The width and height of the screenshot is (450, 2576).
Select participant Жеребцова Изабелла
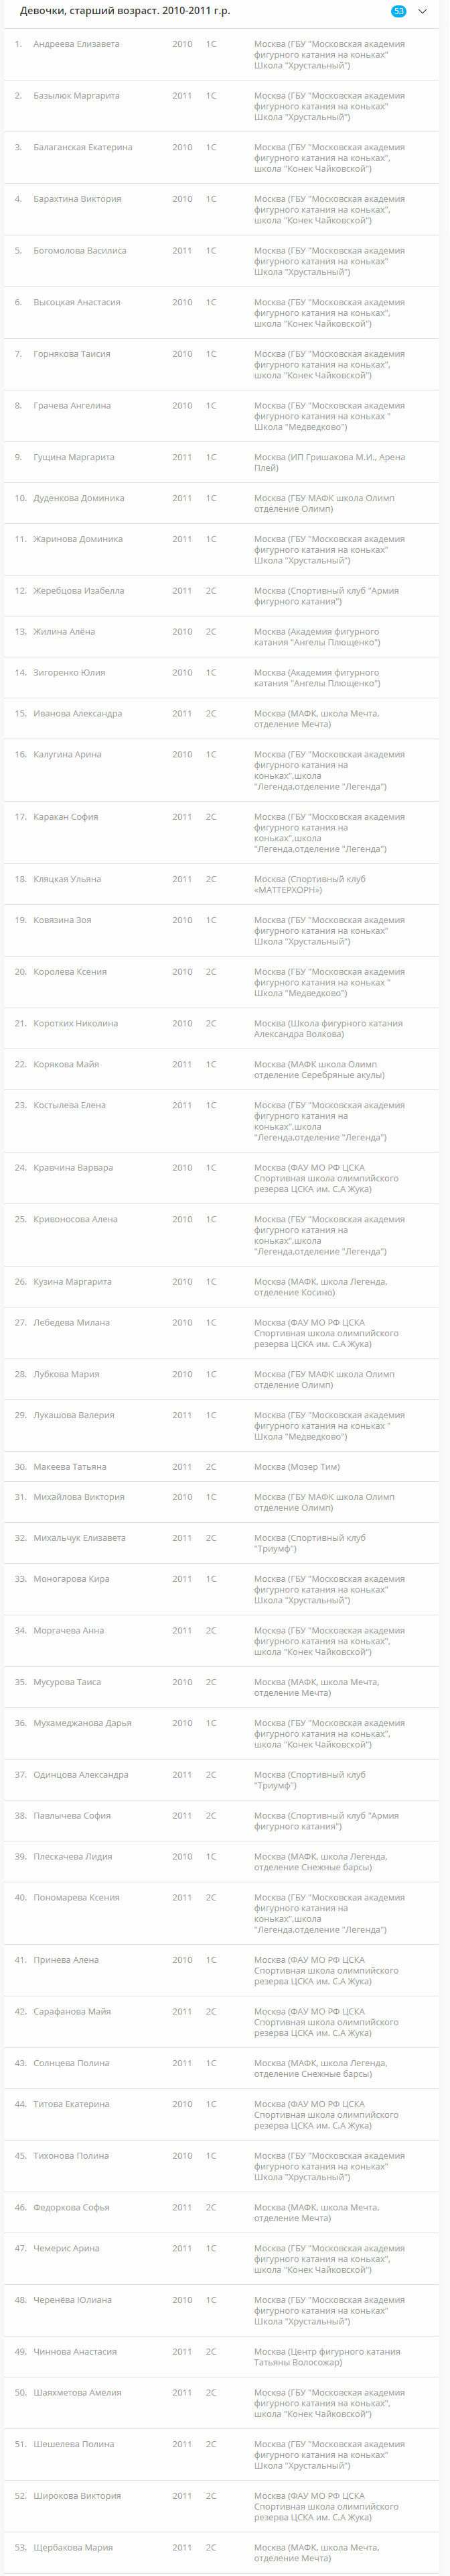[79, 591]
